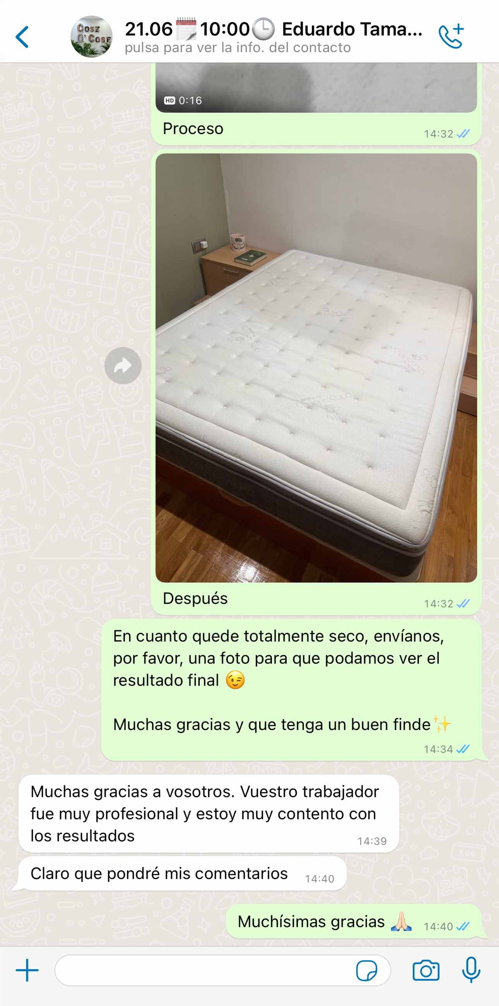Tap 'pulsa para ver la info. del contacto'

coord(238,48)
